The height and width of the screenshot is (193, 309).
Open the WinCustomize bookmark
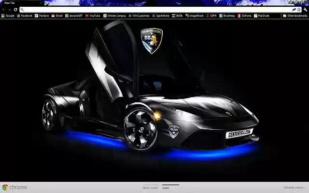tap(139, 16)
